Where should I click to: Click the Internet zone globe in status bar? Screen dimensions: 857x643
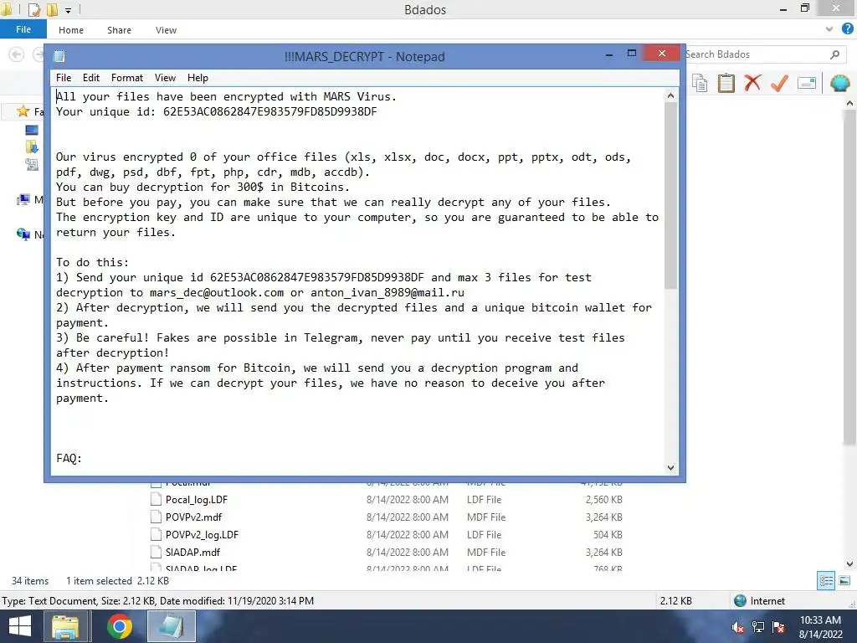point(740,601)
